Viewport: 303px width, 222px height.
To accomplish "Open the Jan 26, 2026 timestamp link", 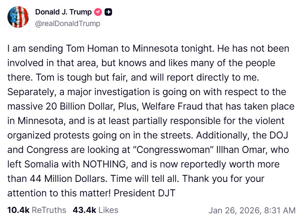I will point(252,210).
